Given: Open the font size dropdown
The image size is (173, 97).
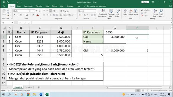Looking at the screenshot, I should (x=34, y=11).
